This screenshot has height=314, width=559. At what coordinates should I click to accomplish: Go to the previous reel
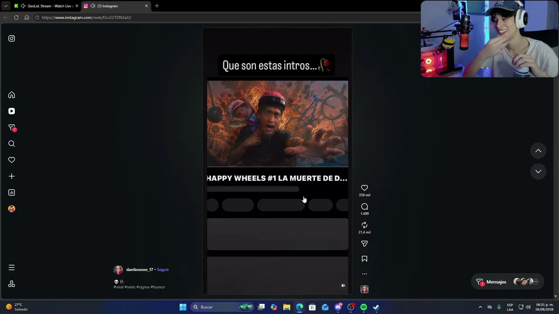pyautogui.click(x=538, y=151)
